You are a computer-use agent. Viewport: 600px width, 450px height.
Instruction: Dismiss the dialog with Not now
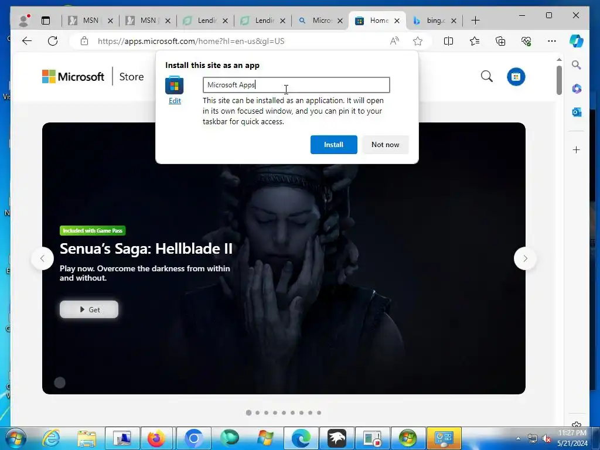386,145
